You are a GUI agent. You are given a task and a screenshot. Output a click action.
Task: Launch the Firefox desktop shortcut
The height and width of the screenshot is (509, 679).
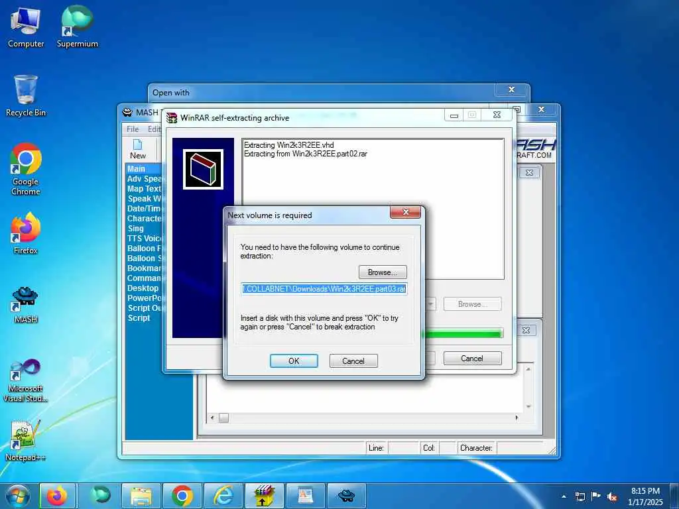tap(26, 233)
